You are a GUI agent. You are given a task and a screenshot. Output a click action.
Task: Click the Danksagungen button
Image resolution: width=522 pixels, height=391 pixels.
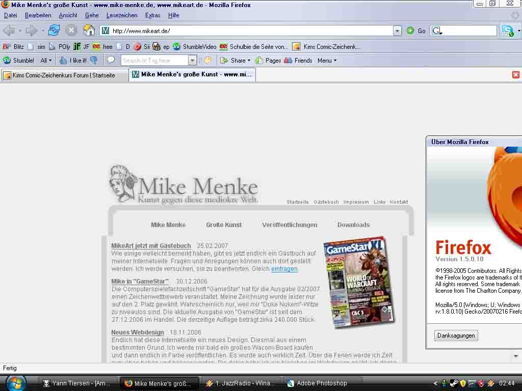pyautogui.click(x=456, y=336)
